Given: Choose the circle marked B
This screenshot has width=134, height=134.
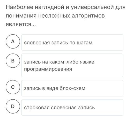Looking at the screenshot, I should pos(13,61).
